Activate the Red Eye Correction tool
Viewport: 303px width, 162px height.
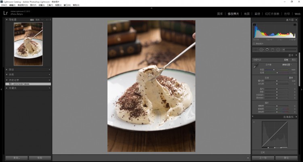tap(267, 49)
